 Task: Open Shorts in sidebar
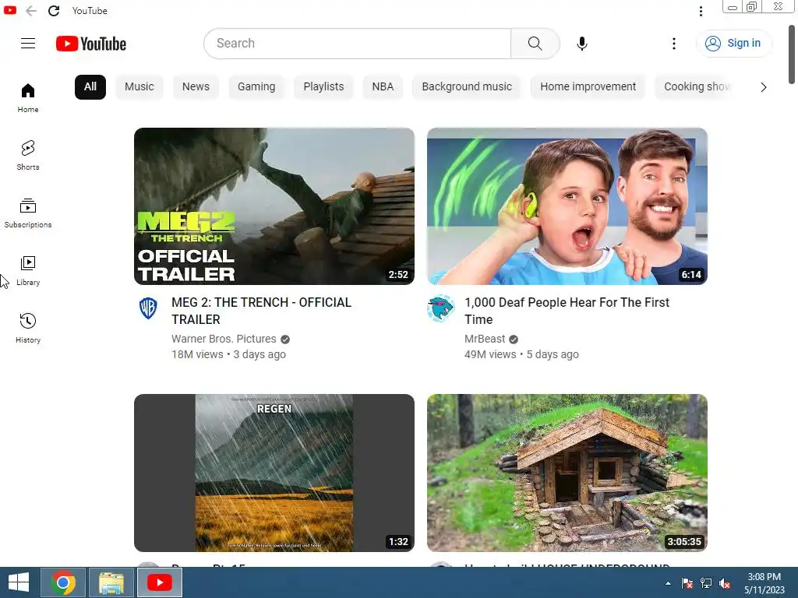[x=28, y=155]
